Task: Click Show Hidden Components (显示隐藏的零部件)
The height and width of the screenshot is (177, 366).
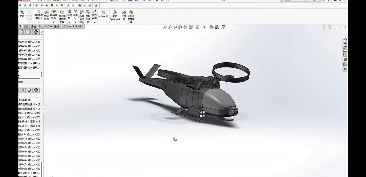Action: pos(62,17)
